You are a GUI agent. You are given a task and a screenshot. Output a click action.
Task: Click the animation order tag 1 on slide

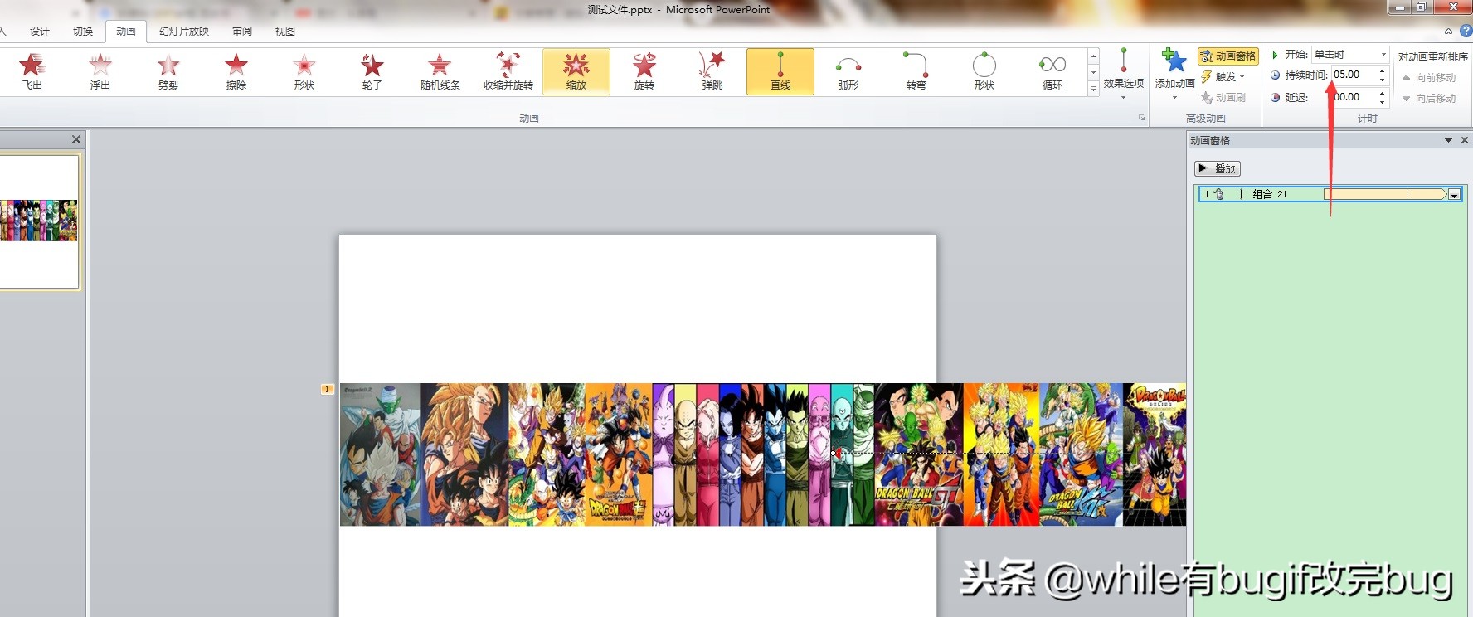[327, 389]
